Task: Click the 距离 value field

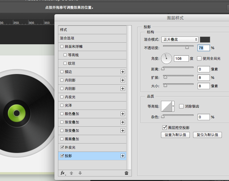Action: pyautogui.click(x=204, y=69)
